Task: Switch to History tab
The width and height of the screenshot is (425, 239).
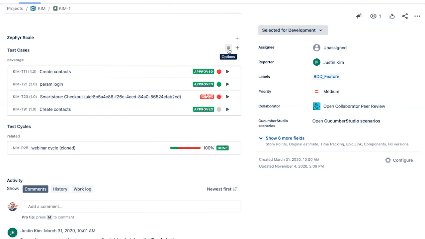Action: point(60,189)
